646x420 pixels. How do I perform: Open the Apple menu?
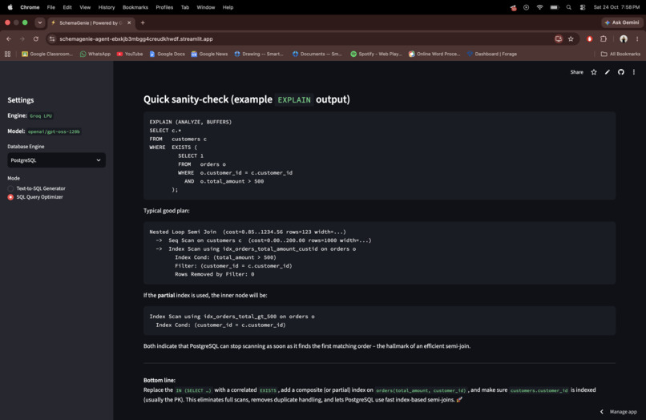pos(10,7)
